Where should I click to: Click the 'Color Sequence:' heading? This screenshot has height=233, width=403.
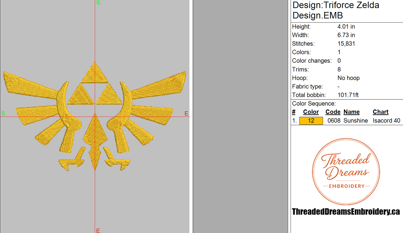coord(314,104)
